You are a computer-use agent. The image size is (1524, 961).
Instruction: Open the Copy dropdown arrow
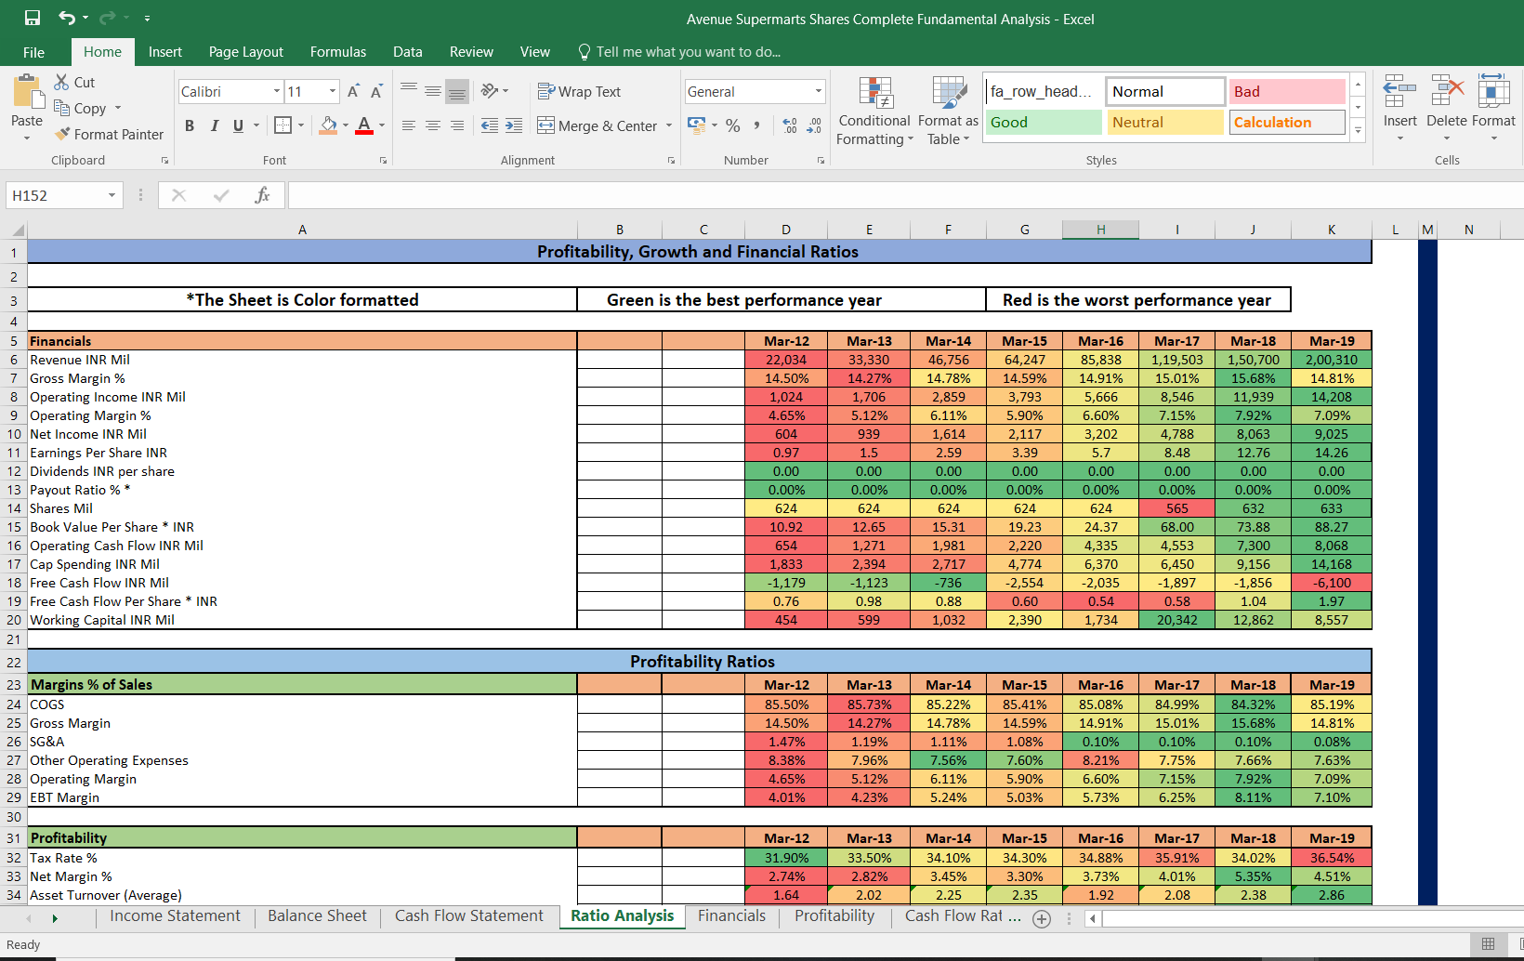[118, 108]
